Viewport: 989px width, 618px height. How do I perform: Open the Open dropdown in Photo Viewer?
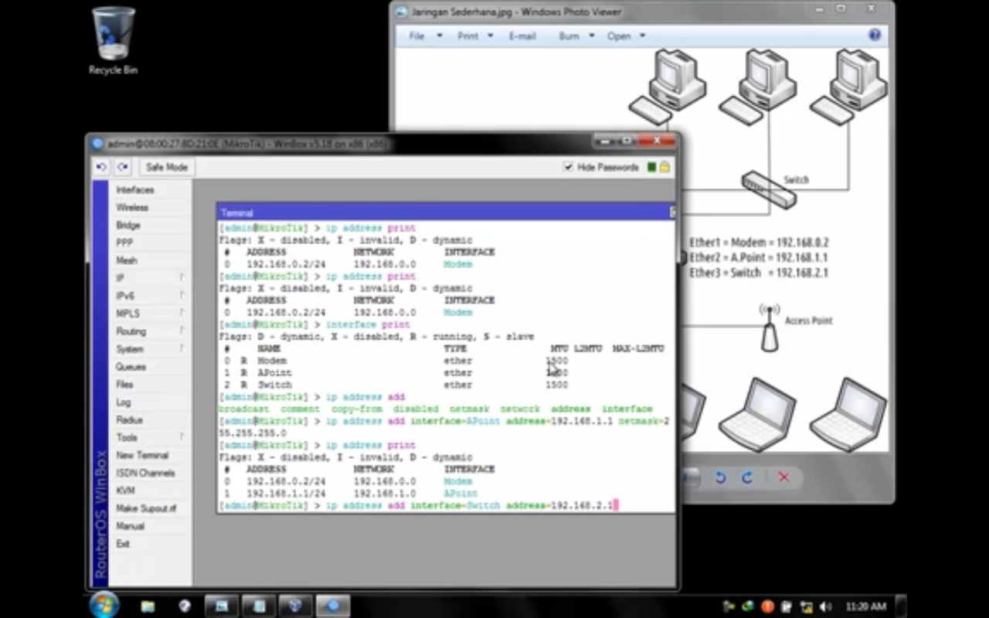626,36
